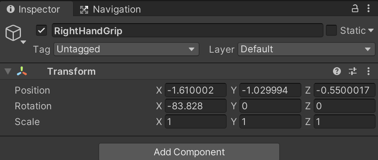378x160 pixels.
Task: Disable the RightHandGrip active checkbox
Action: click(x=41, y=30)
